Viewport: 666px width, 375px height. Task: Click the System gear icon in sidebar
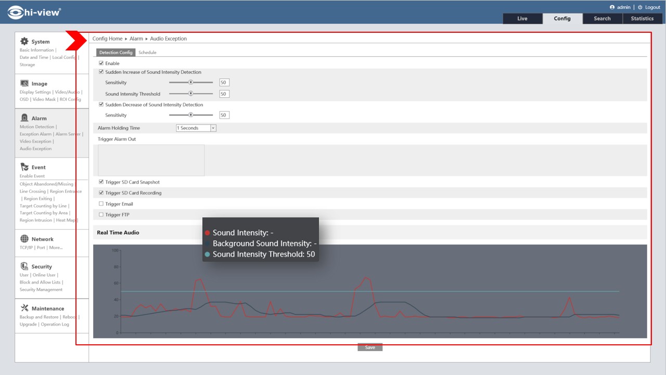point(24,42)
